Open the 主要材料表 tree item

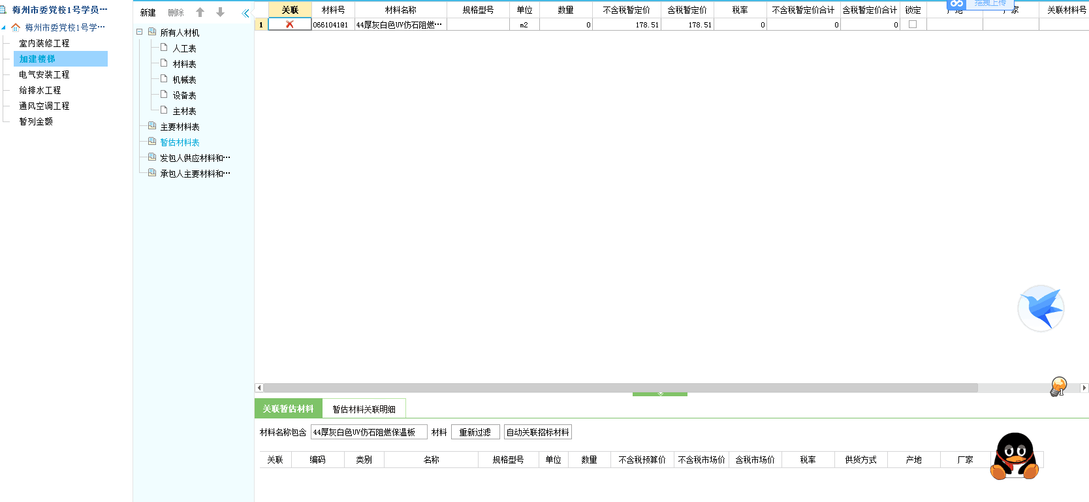coord(180,127)
